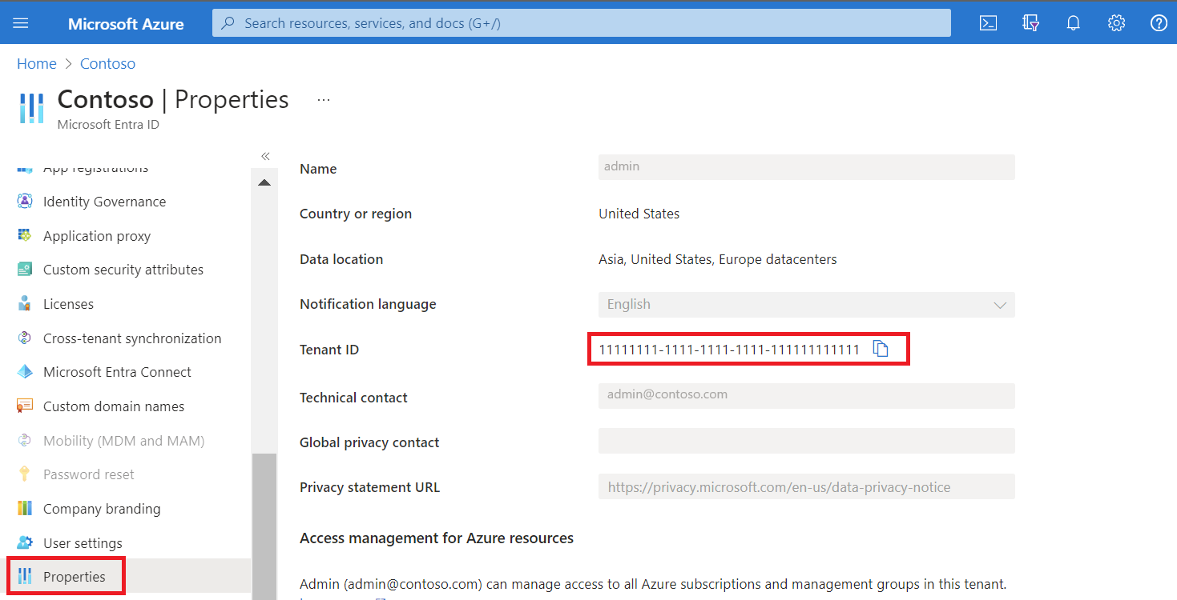1177x600 pixels.
Task: Click the sidebar scrollbar thumb
Action: tap(264, 526)
